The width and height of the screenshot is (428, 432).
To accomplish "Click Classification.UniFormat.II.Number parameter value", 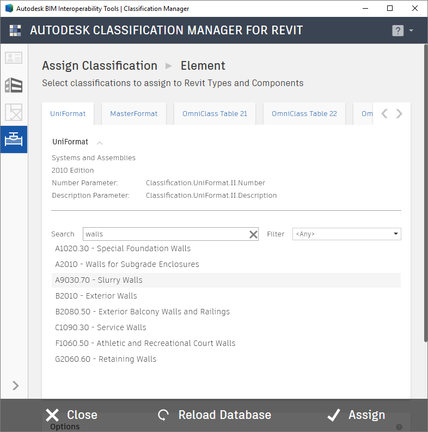I will (x=205, y=183).
